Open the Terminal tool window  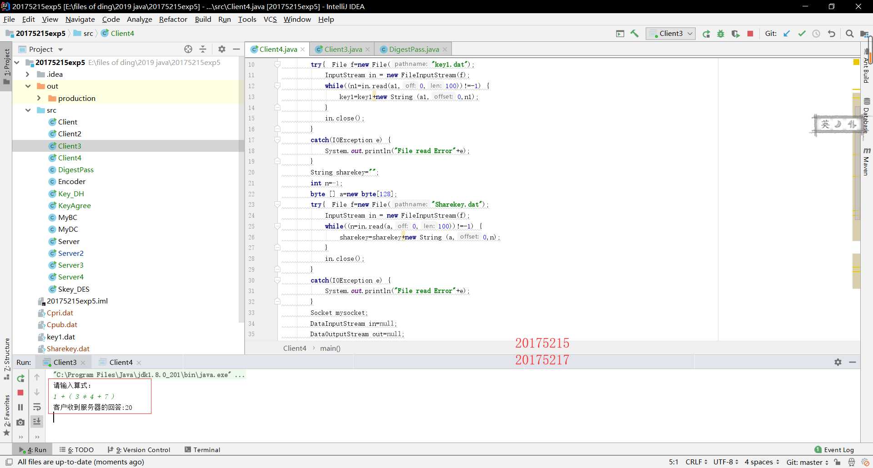click(x=202, y=450)
